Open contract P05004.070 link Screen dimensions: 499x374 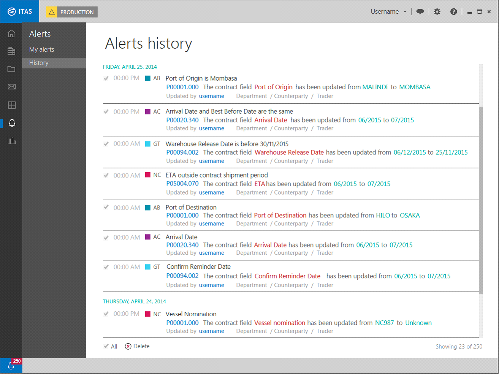click(x=182, y=184)
